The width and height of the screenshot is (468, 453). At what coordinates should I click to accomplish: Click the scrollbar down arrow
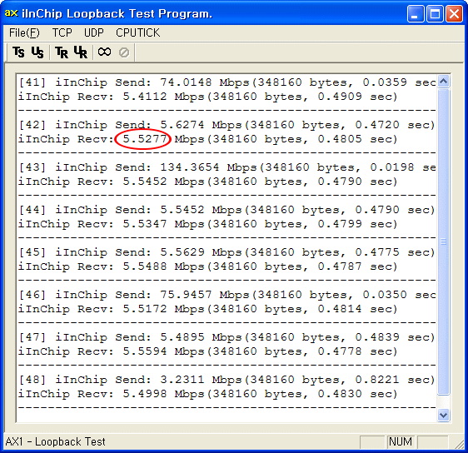click(x=444, y=415)
